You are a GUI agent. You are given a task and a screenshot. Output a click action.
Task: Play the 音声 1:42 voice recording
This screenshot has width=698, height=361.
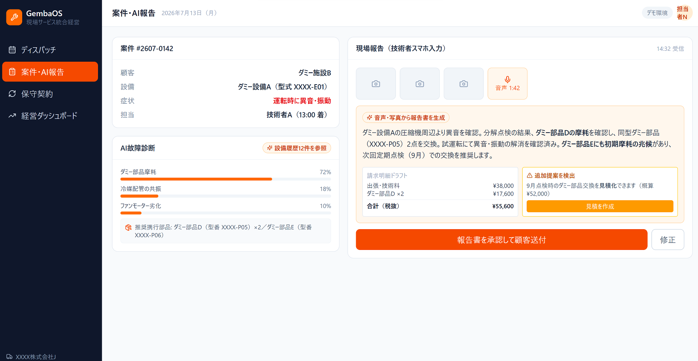(508, 84)
